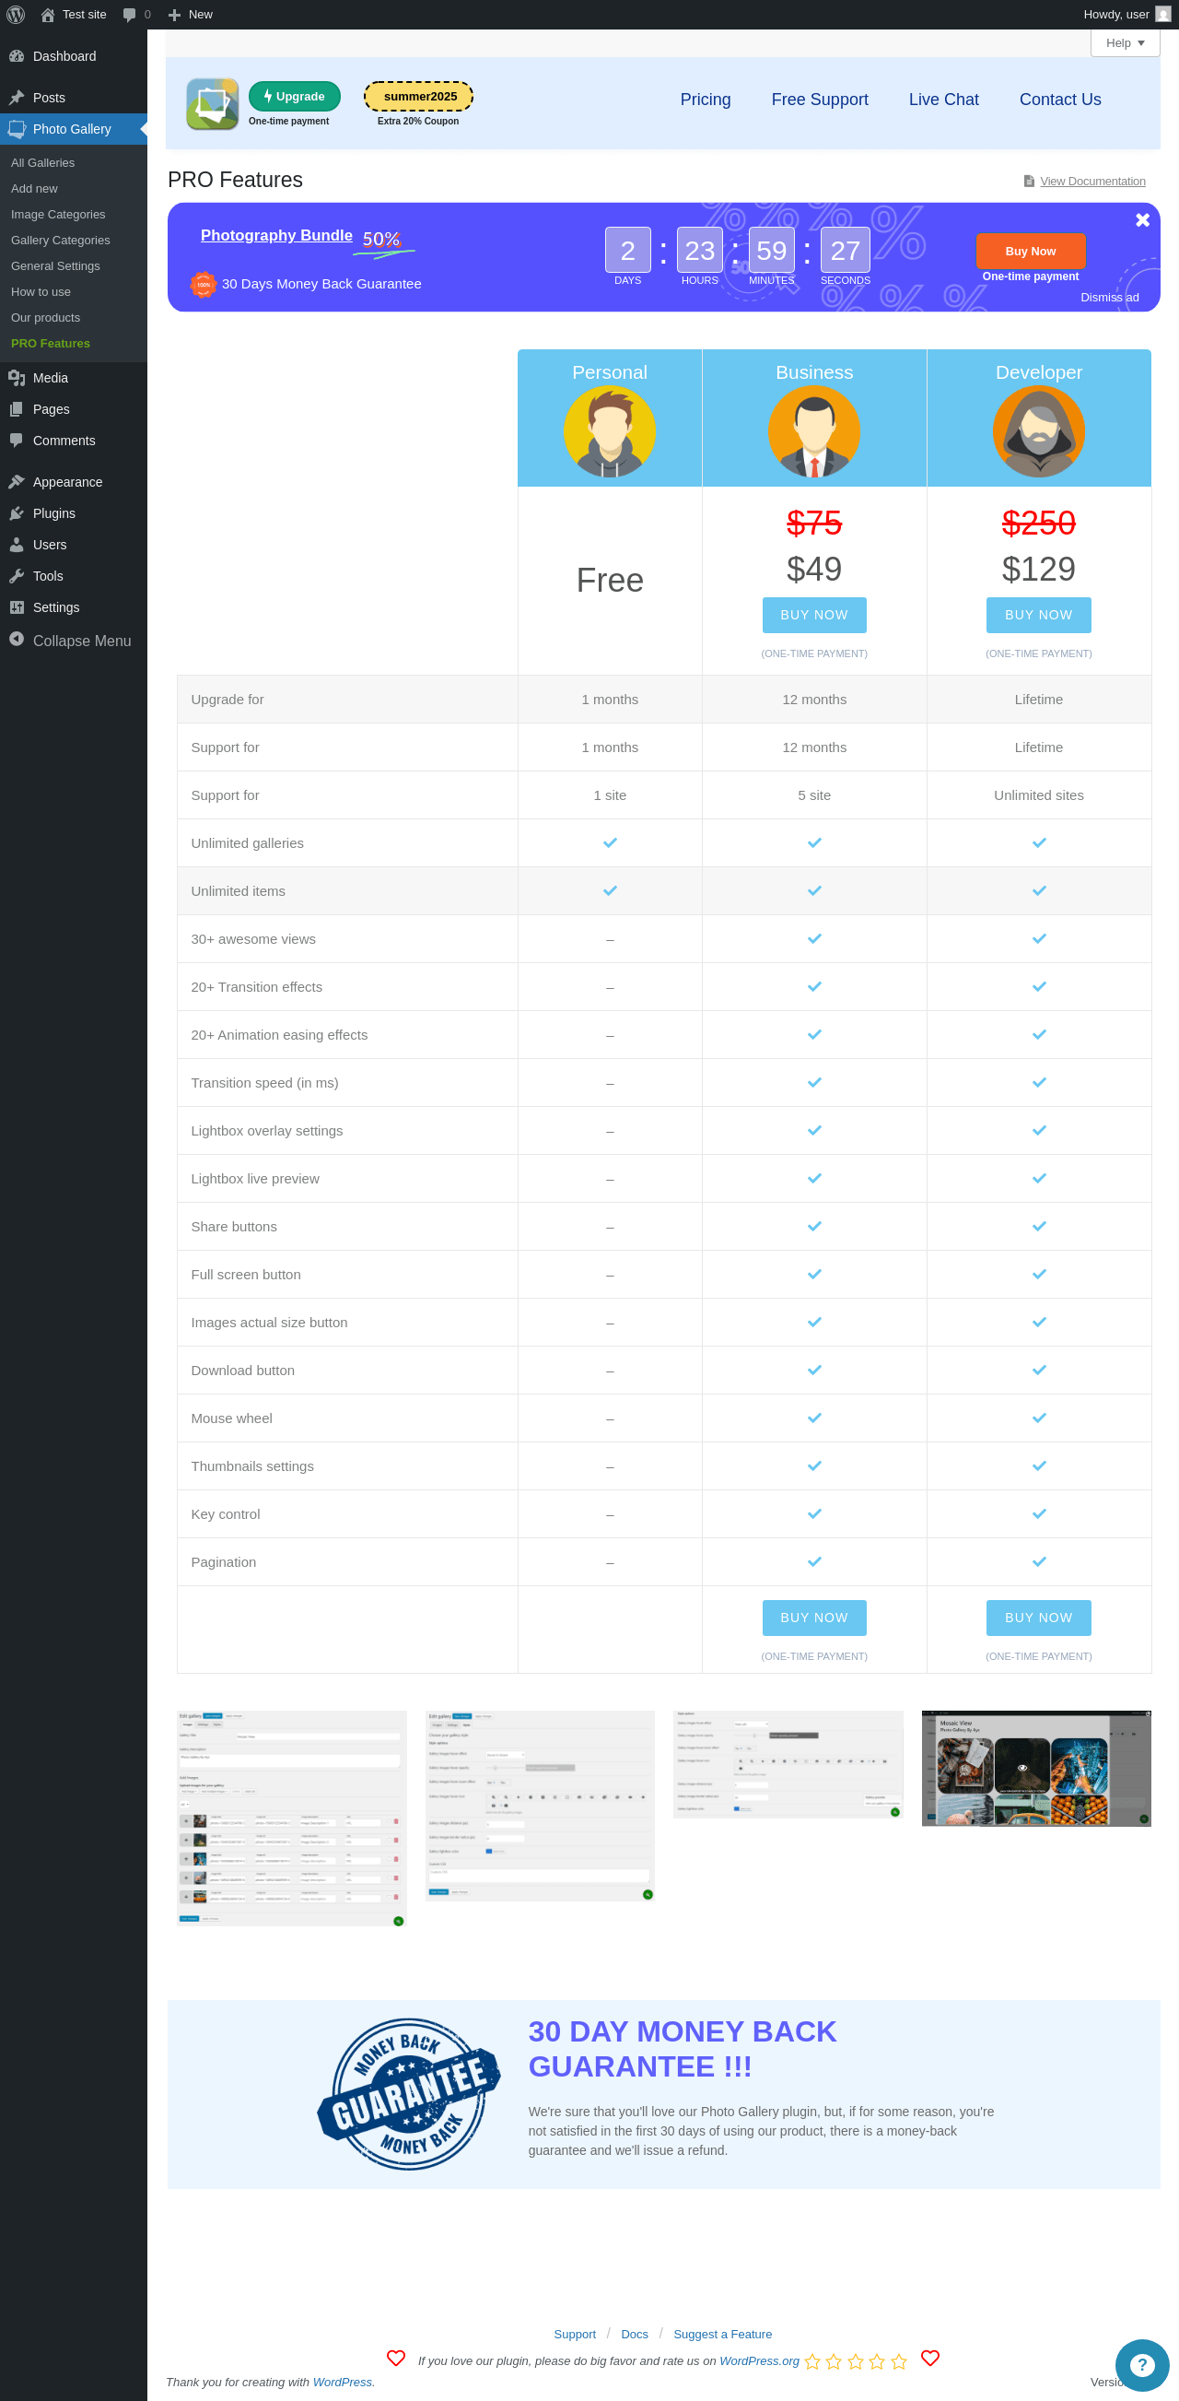
Task: Open the Mosaic View screenshot thumbnail
Action: tap(1035, 1767)
